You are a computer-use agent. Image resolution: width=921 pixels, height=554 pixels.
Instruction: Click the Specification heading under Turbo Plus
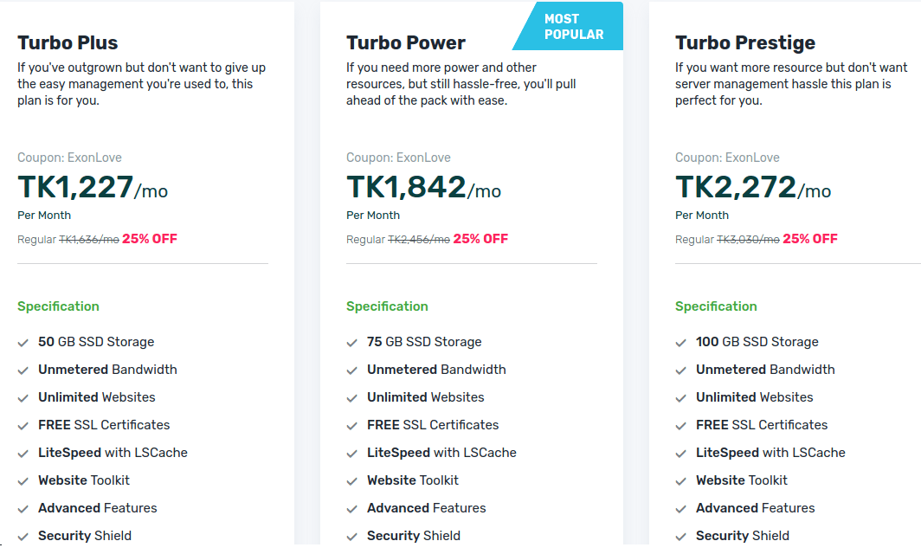[58, 306]
